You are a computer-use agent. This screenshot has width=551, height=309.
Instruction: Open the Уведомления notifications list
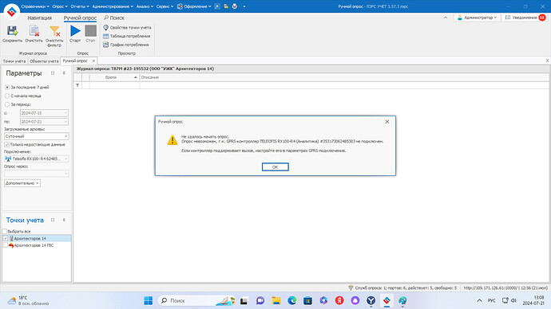pos(525,18)
